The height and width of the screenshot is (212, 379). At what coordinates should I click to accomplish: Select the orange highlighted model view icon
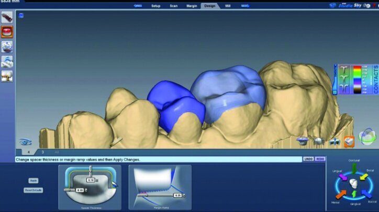(x=349, y=140)
